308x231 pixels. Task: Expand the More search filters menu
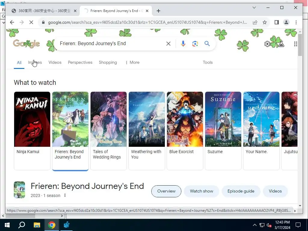click(132, 63)
